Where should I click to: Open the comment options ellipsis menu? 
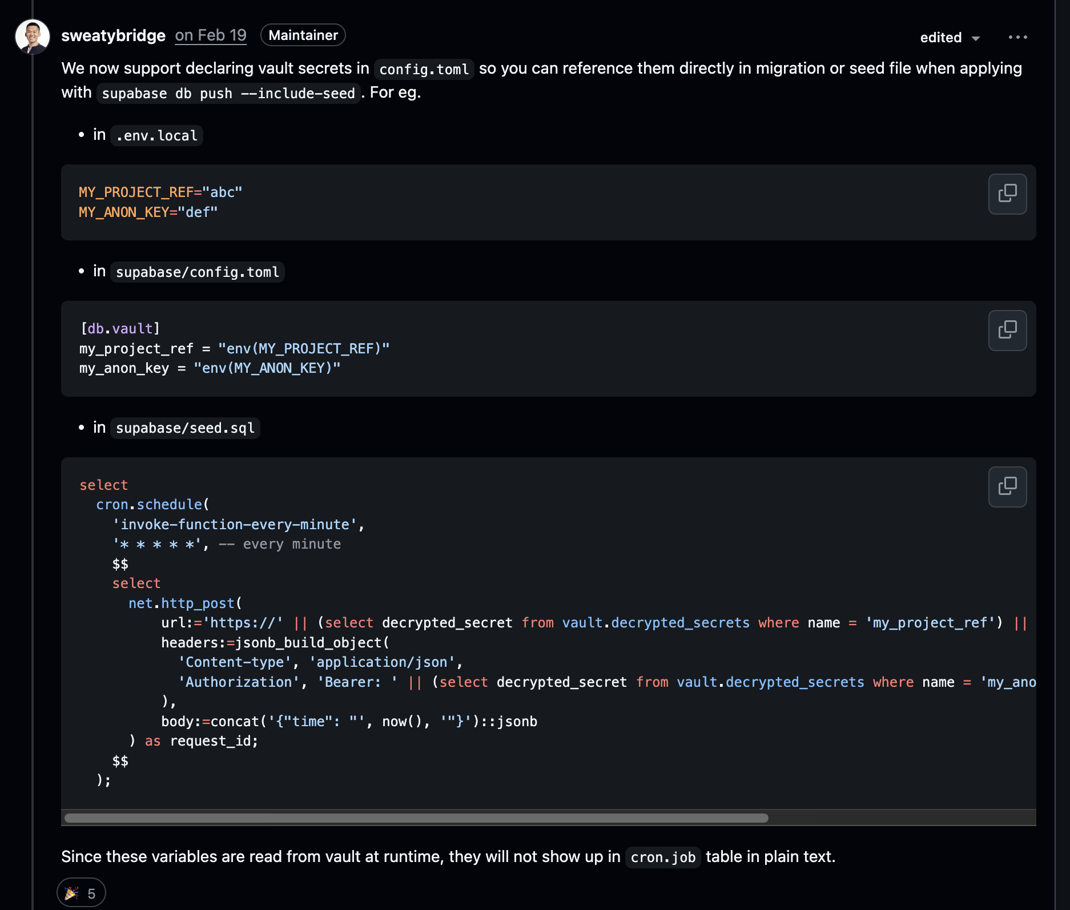coord(1017,37)
